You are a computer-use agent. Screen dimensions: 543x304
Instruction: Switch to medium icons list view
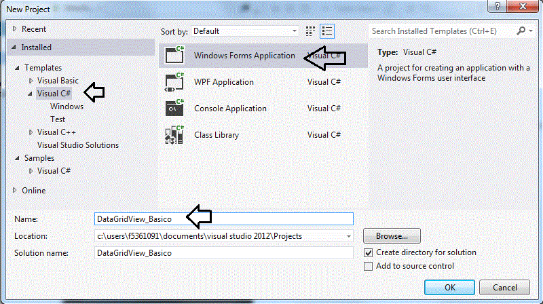tap(327, 31)
